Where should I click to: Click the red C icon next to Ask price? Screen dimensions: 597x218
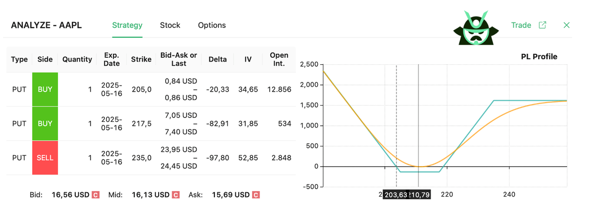pyautogui.click(x=256, y=195)
